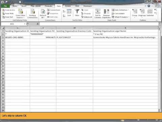Open workbook Connections
The width and height of the screenshot is (162, 122).
click(54, 10)
